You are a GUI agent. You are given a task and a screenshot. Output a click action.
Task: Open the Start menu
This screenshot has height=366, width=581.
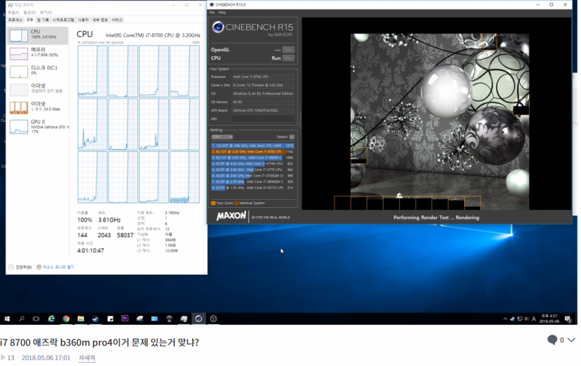(7, 319)
